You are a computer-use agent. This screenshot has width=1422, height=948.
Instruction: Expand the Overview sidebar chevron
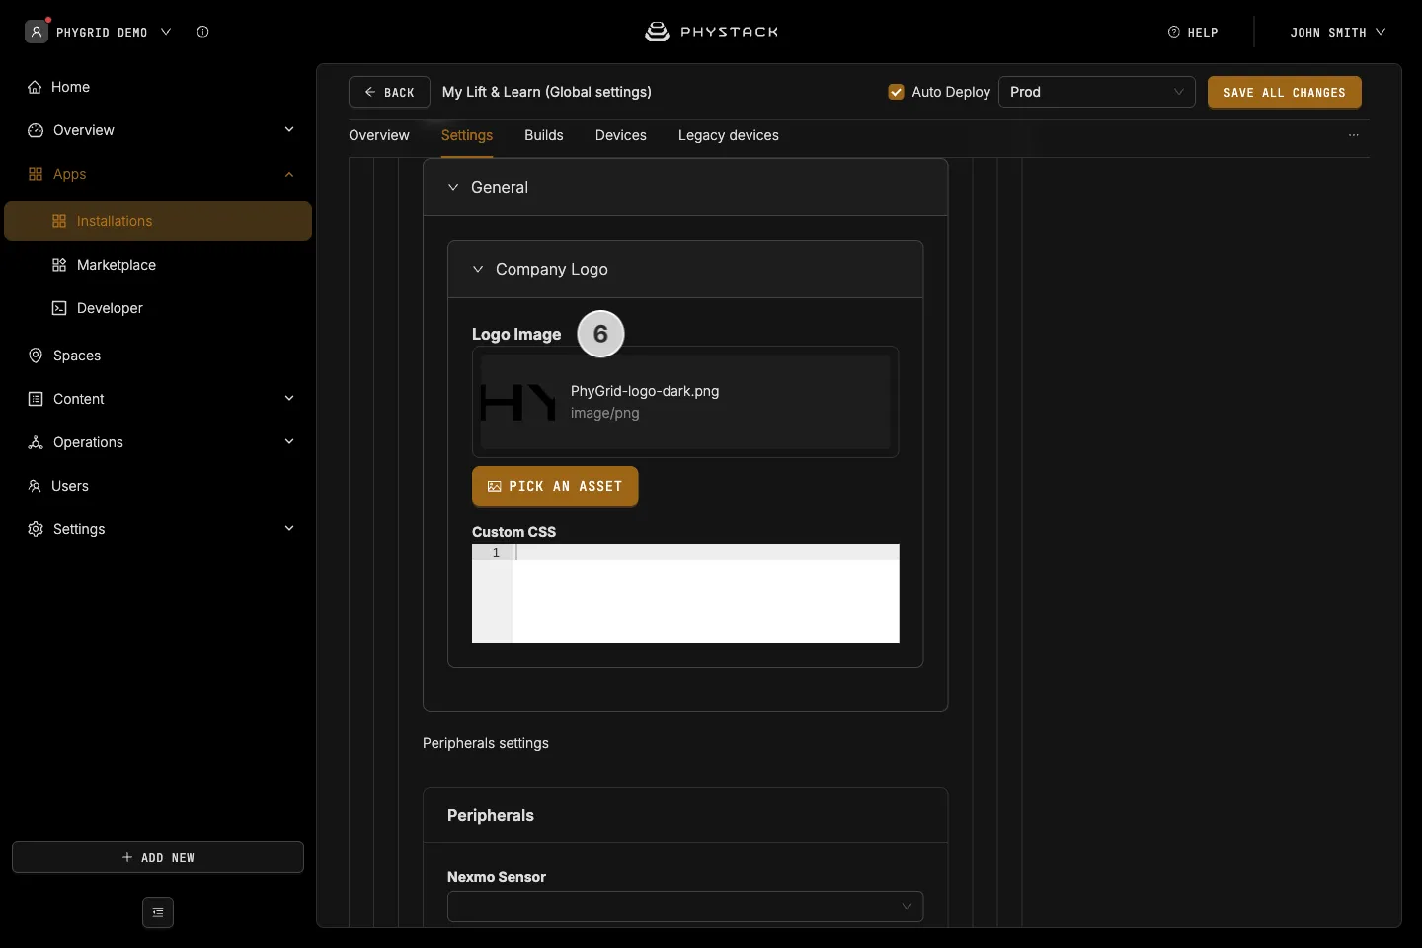click(289, 130)
